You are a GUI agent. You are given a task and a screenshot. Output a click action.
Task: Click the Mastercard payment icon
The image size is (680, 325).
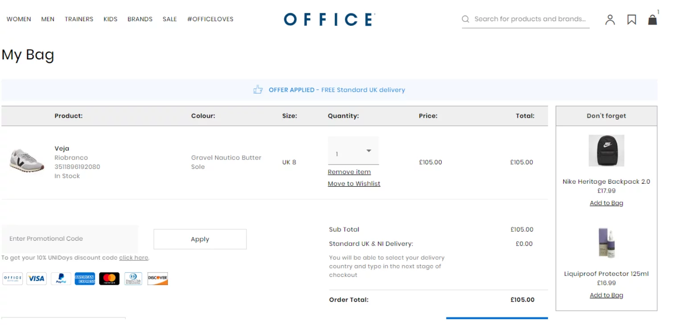(109, 279)
